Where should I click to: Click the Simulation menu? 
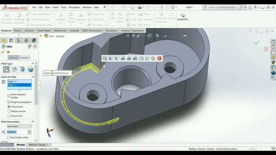74,7
